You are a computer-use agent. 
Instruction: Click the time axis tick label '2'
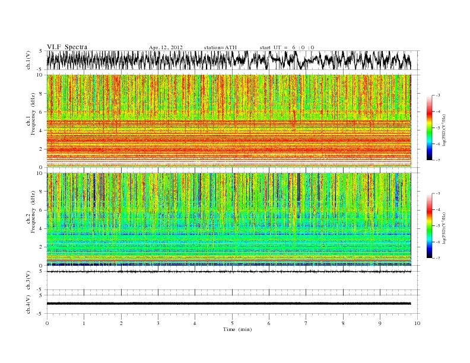(x=121, y=323)
